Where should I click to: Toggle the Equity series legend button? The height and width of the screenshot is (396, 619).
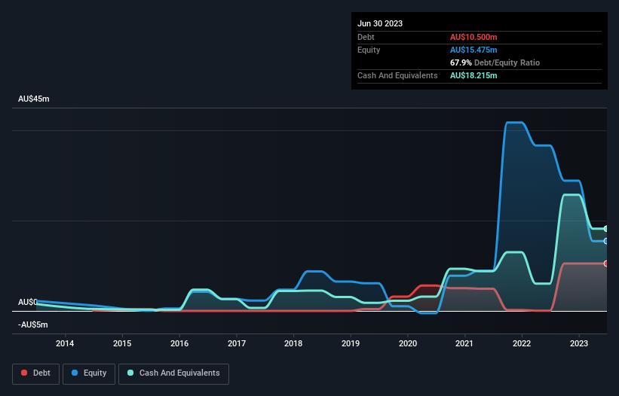coord(89,373)
